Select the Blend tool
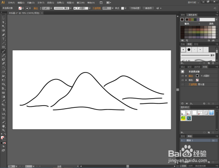 pyautogui.click(x=4, y=105)
